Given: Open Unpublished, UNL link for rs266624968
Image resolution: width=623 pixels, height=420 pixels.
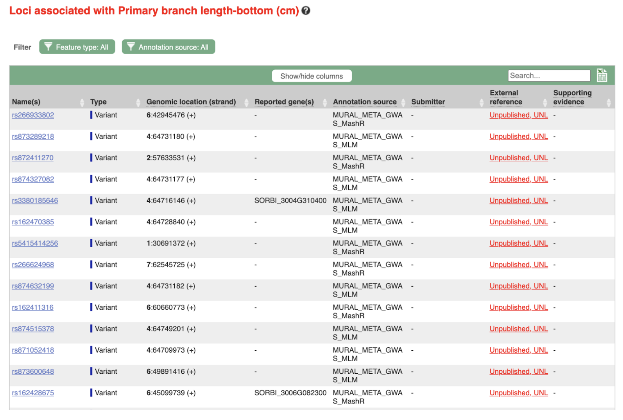Looking at the screenshot, I should point(519,265).
